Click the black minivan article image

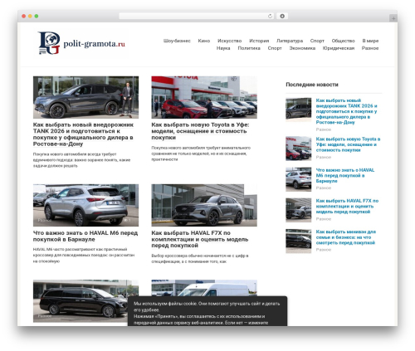[81, 301]
